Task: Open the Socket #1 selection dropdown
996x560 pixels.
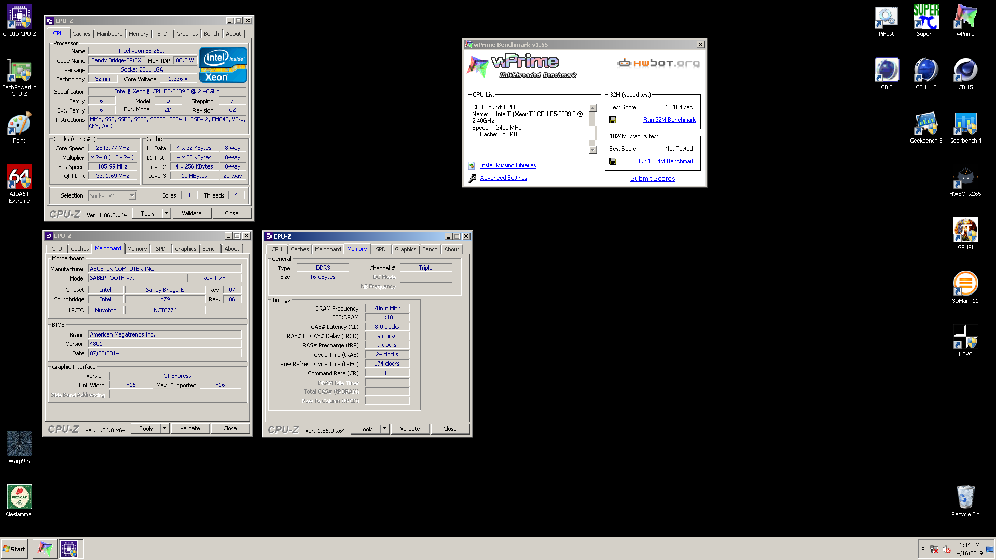Action: coord(132,195)
